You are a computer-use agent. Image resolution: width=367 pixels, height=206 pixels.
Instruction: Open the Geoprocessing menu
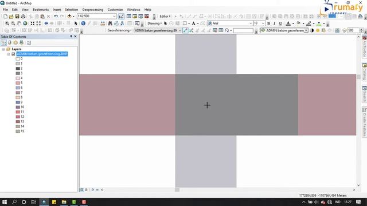pos(93,10)
